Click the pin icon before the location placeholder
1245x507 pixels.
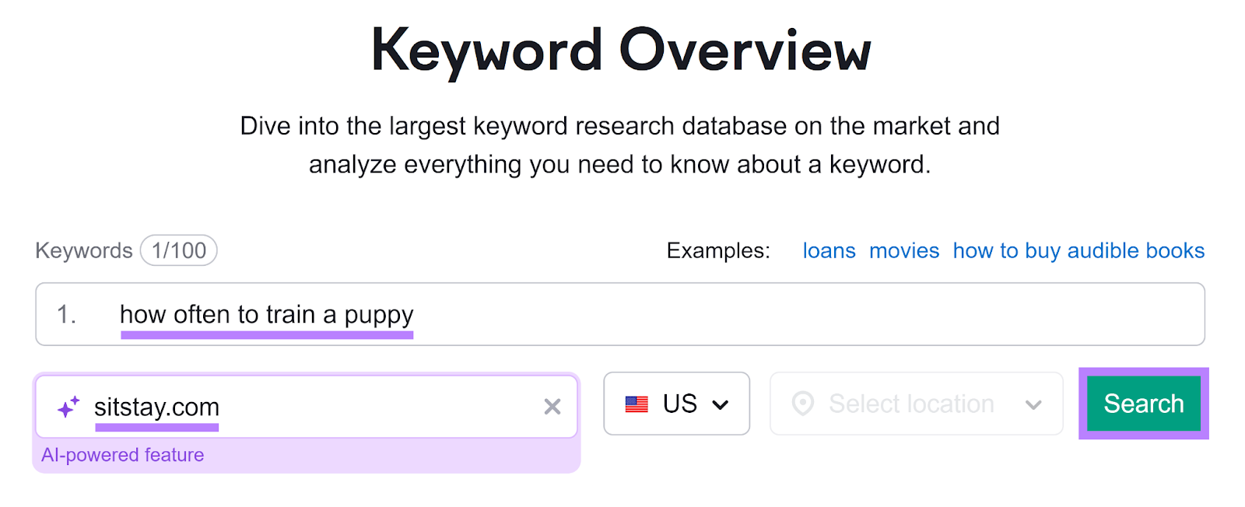tap(803, 404)
